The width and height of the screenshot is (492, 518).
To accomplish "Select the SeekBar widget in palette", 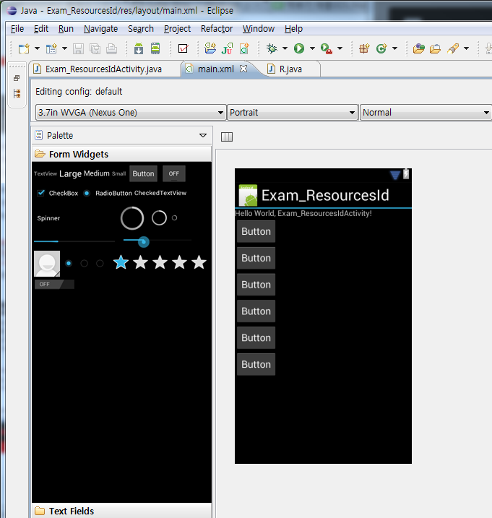I will point(157,241).
